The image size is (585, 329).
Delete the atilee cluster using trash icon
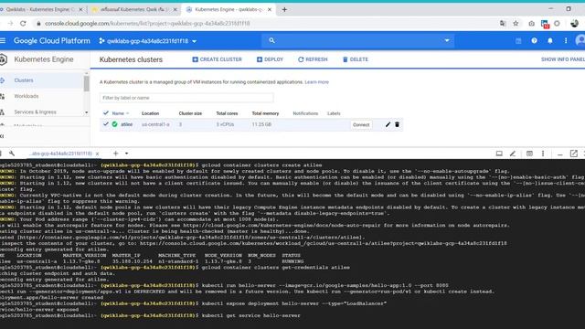point(397,124)
